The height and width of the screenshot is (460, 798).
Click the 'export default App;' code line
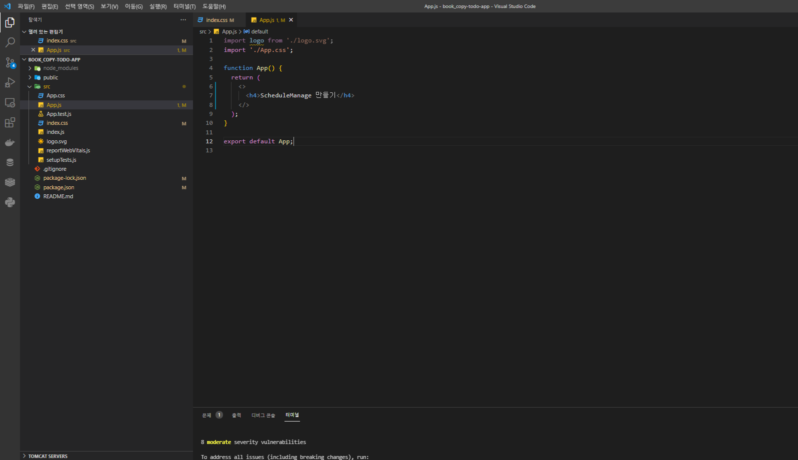tap(258, 141)
